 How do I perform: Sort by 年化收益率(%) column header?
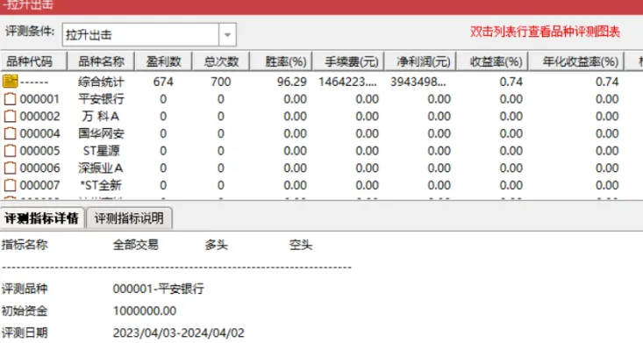tap(576, 61)
